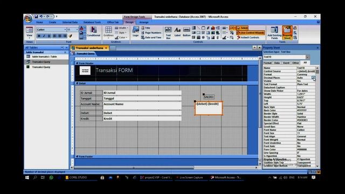Click the Detail section bar
The height and width of the screenshot is (194, 345).
pyautogui.click(x=167, y=84)
